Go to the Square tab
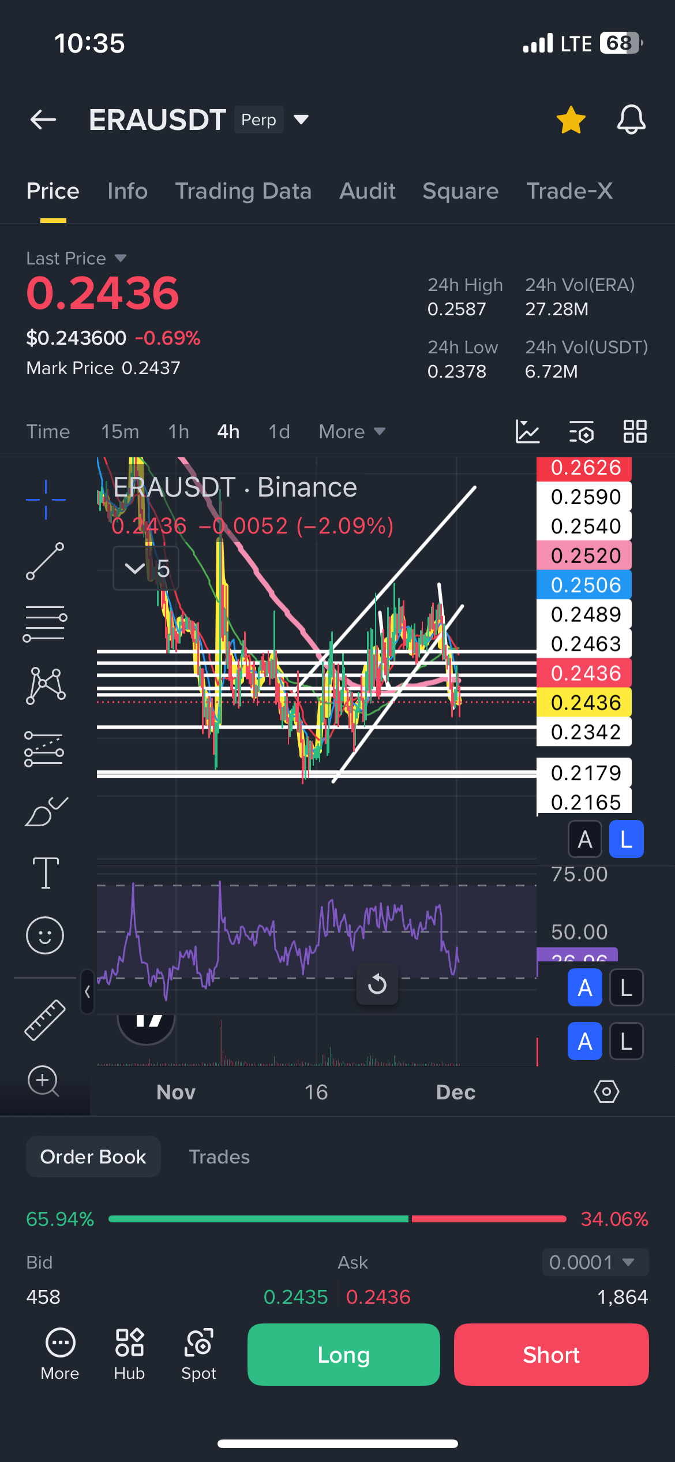 [460, 191]
